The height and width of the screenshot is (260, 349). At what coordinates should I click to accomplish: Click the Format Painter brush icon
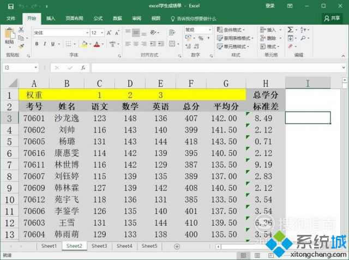point(21,46)
